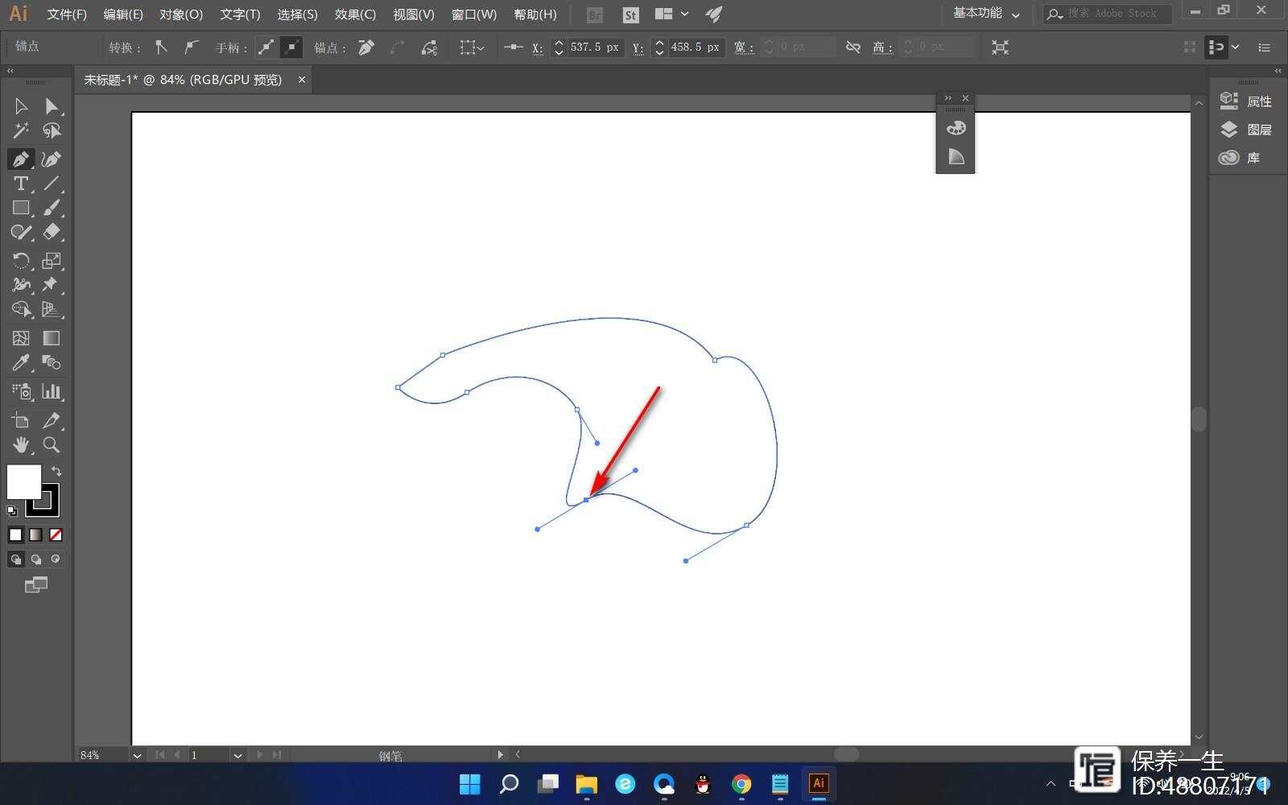
Task: Set paint type to Gradient
Action: point(35,535)
